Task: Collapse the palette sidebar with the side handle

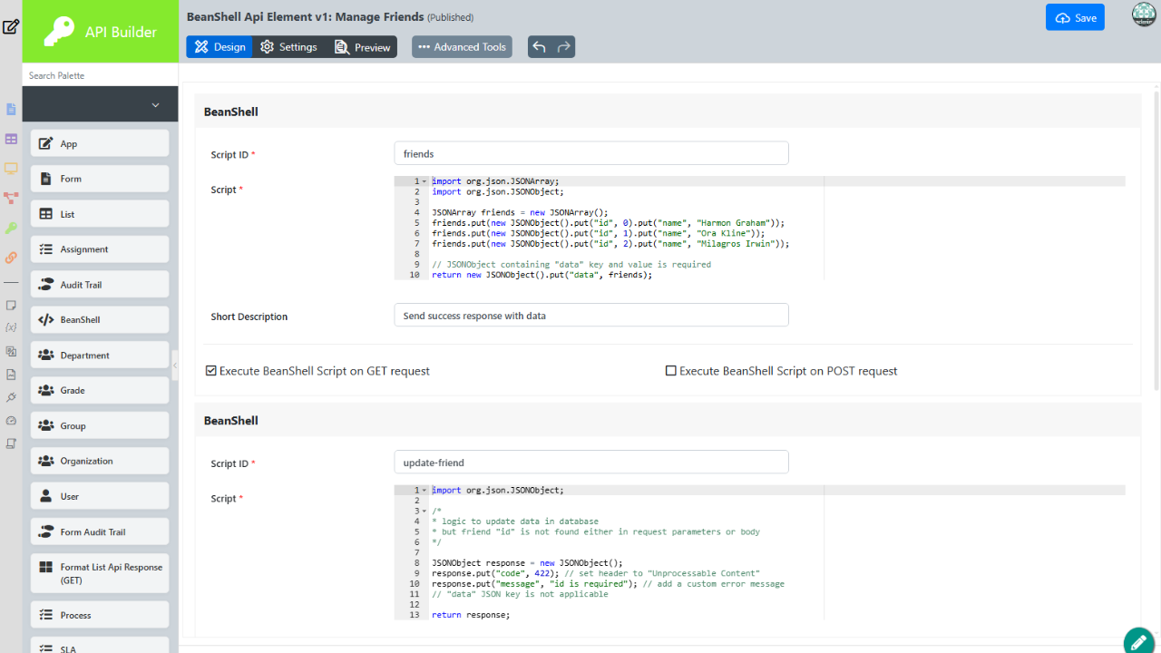Action: click(x=175, y=365)
